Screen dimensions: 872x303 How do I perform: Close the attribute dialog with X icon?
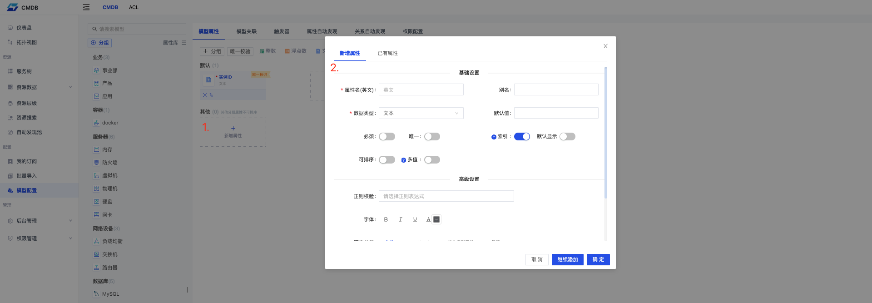pos(605,46)
